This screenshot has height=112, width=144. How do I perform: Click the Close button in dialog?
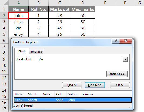(x=120, y=85)
